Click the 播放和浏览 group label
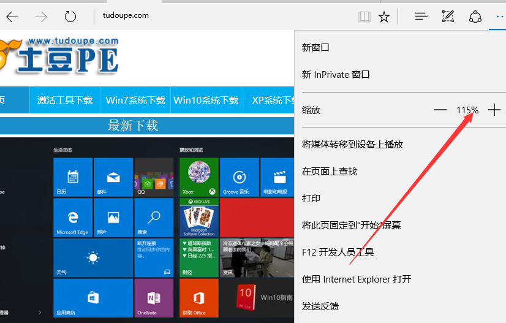 coord(191,150)
